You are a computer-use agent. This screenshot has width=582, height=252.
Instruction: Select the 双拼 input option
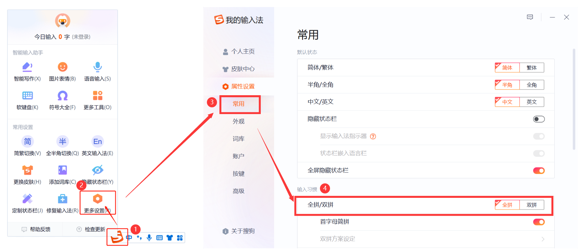point(532,205)
